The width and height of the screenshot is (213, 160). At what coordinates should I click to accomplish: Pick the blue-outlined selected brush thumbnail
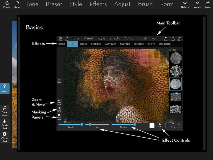point(175,84)
